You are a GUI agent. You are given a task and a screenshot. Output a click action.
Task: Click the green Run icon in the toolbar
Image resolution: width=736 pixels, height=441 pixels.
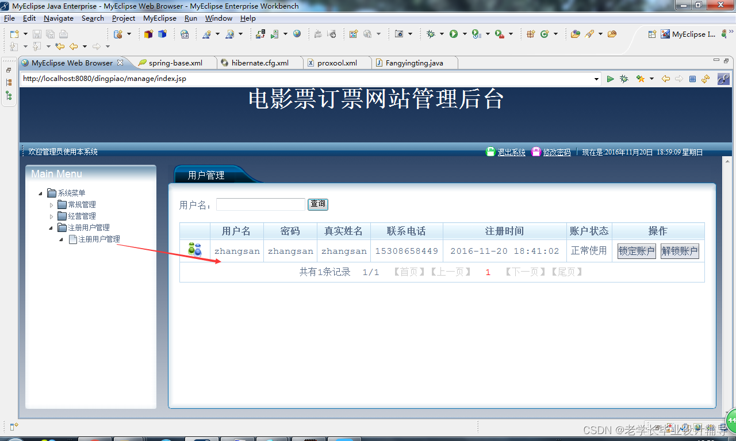(454, 34)
